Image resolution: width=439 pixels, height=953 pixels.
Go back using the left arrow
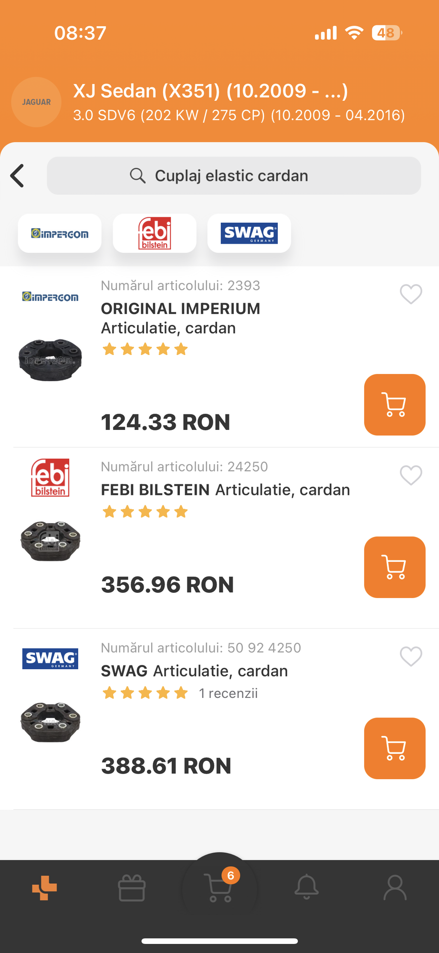click(x=18, y=176)
